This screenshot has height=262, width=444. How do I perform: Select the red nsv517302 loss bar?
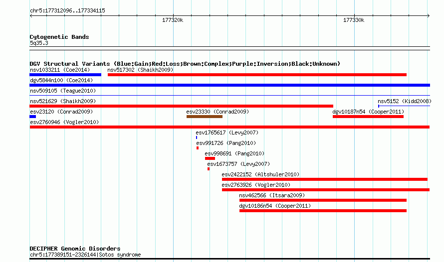pyautogui.click(x=257, y=75)
